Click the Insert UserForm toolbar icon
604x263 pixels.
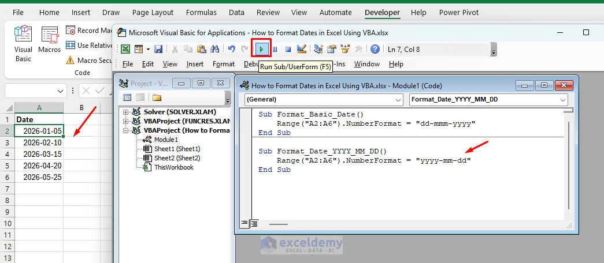[x=138, y=49]
